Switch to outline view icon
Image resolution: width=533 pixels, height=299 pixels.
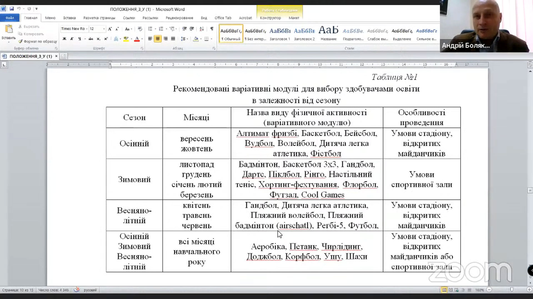click(x=463, y=290)
